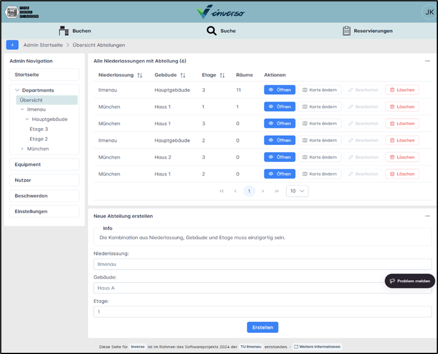Go to the last page of the table
This screenshot has height=354, width=438.
click(x=277, y=191)
